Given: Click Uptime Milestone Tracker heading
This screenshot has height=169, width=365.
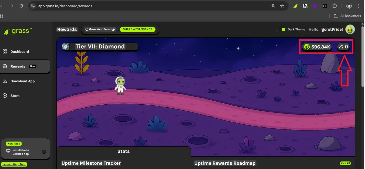Looking at the screenshot, I should [x=91, y=163].
